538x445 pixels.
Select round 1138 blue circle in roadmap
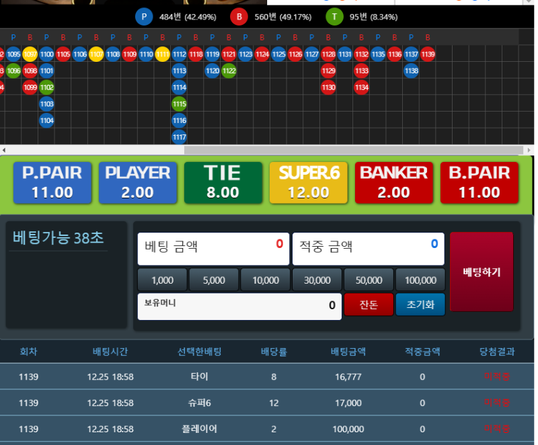411,71
